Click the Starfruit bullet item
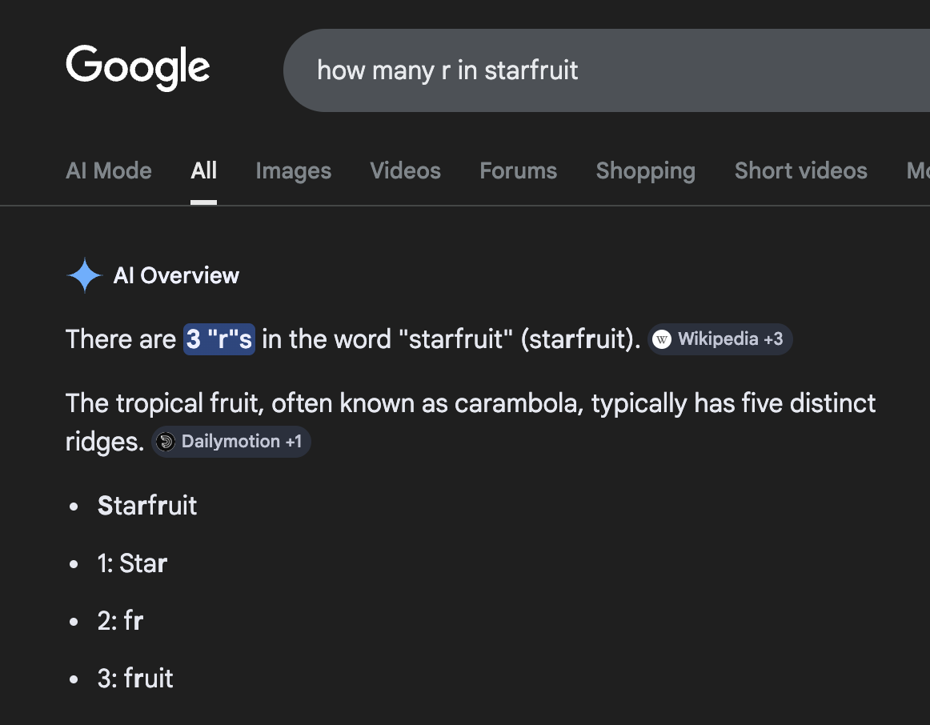Screen dimensions: 930x725 tap(147, 506)
